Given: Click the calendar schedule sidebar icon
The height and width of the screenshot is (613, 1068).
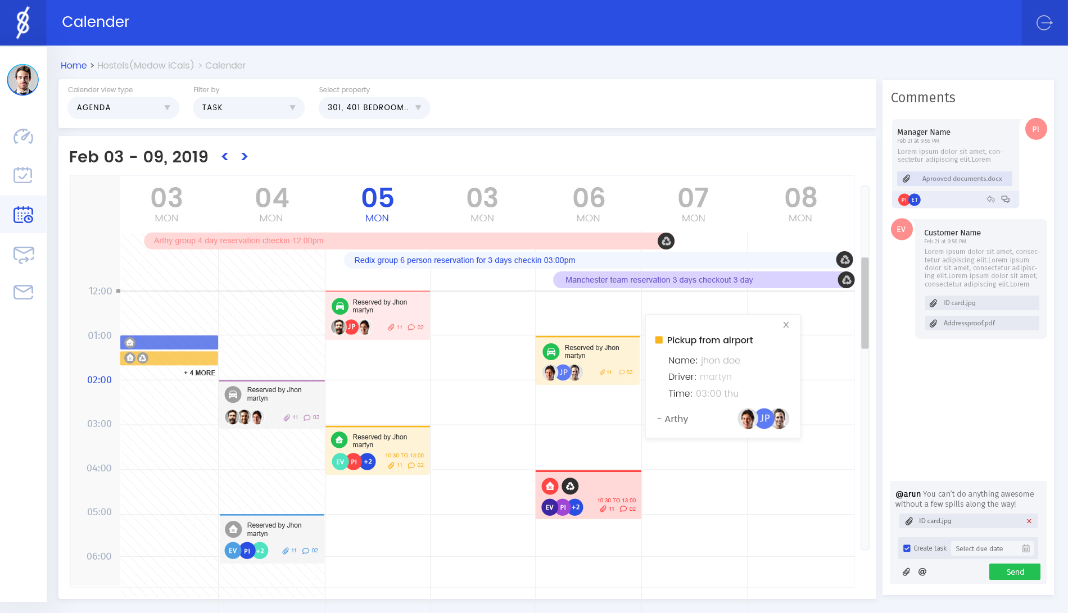Looking at the screenshot, I should tap(23, 215).
